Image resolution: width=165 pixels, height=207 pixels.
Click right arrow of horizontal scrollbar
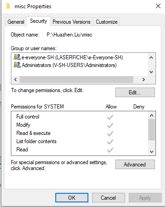pos(144,79)
